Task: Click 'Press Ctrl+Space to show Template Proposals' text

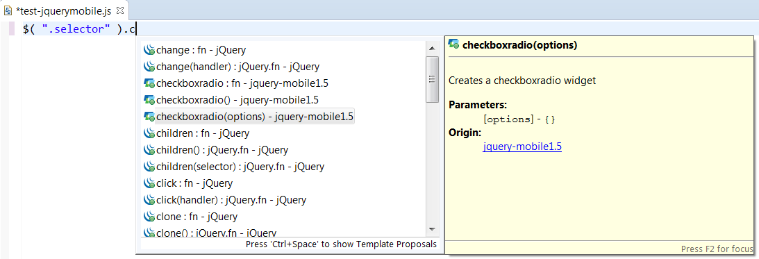Action: tap(341, 244)
